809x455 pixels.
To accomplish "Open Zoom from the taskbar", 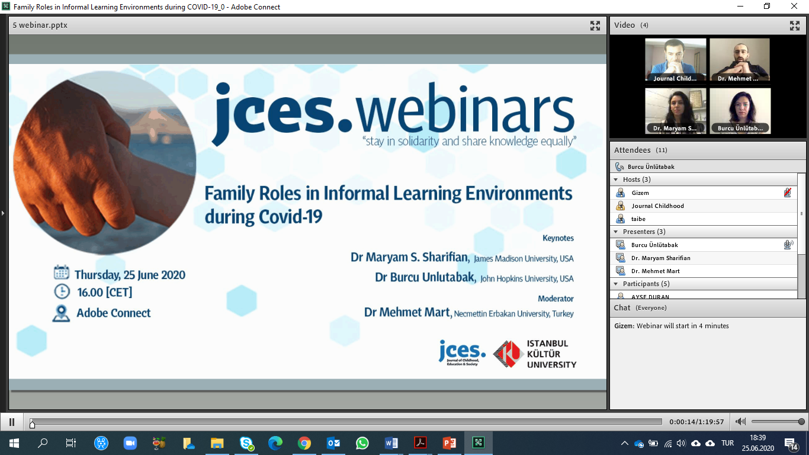I will 130,443.
